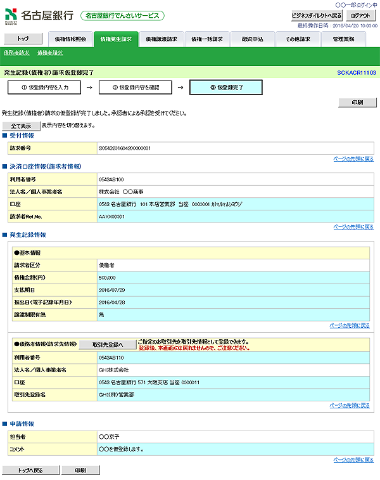The width and height of the screenshot is (380, 480).
Task: Click the screen code SCKACR11103
Action: (357, 73)
